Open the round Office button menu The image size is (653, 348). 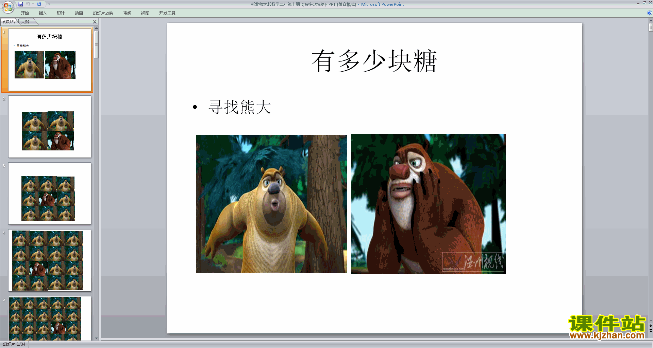coord(7,7)
